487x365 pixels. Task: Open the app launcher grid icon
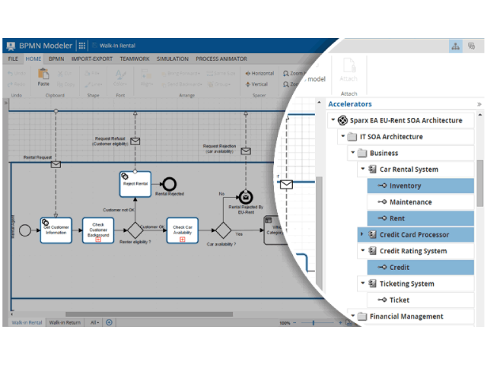(81, 46)
